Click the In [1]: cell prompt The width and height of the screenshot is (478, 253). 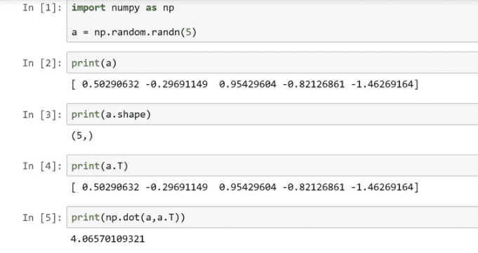pos(42,8)
